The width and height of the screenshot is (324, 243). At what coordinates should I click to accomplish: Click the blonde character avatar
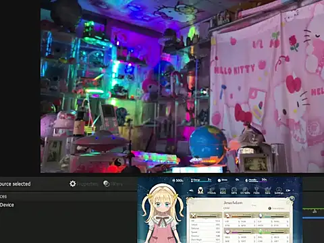click(x=163, y=214)
